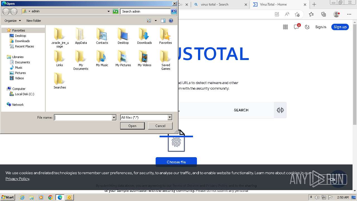Click the refresh button beside address bar
Viewport: 357px width, 201px height.
pyautogui.click(x=115, y=11)
